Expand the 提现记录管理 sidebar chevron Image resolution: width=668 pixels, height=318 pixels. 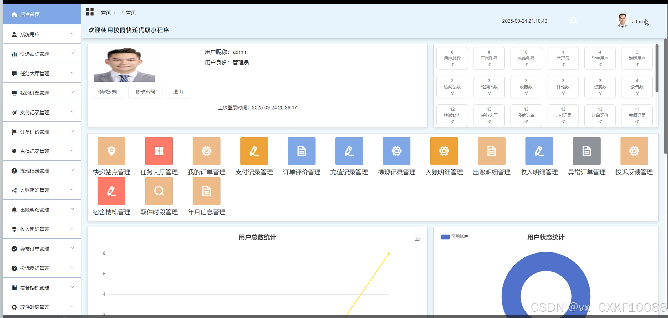coord(72,170)
